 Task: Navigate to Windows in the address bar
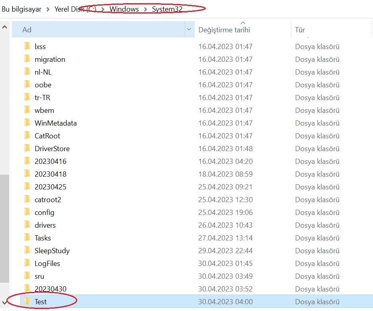point(124,9)
